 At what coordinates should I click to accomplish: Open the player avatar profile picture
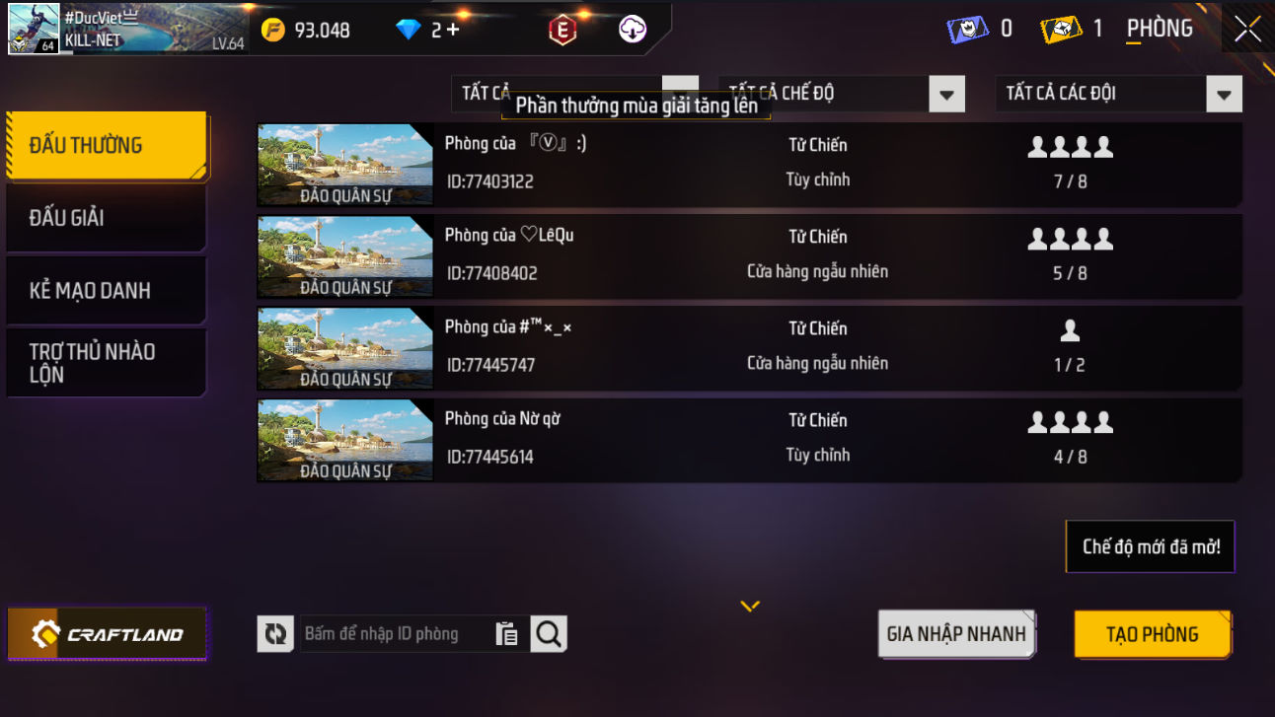click(x=35, y=30)
